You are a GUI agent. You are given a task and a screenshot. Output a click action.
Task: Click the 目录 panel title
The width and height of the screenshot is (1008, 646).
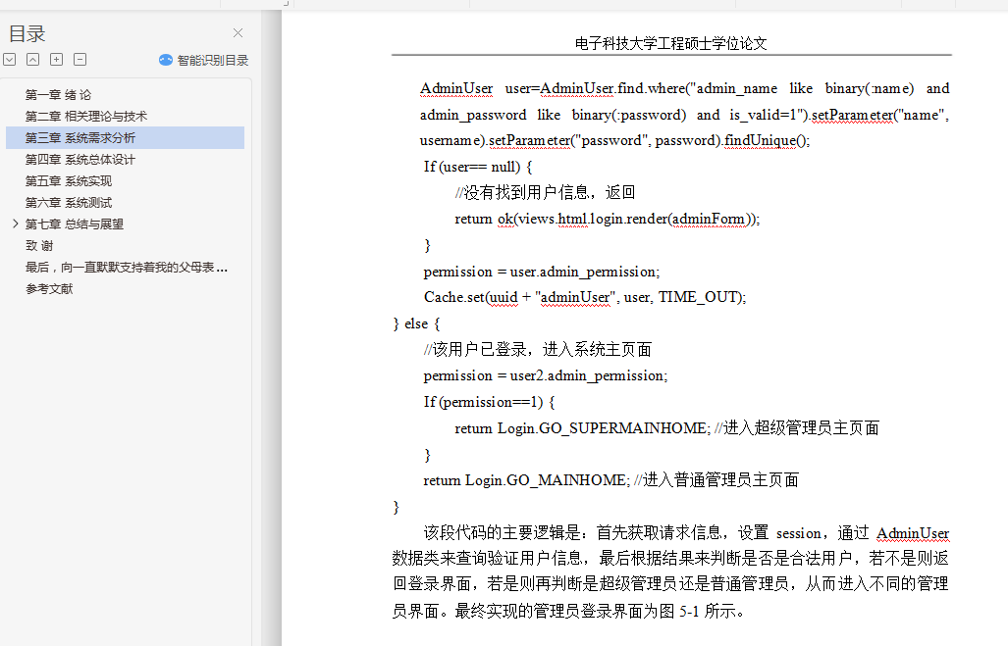(x=27, y=33)
